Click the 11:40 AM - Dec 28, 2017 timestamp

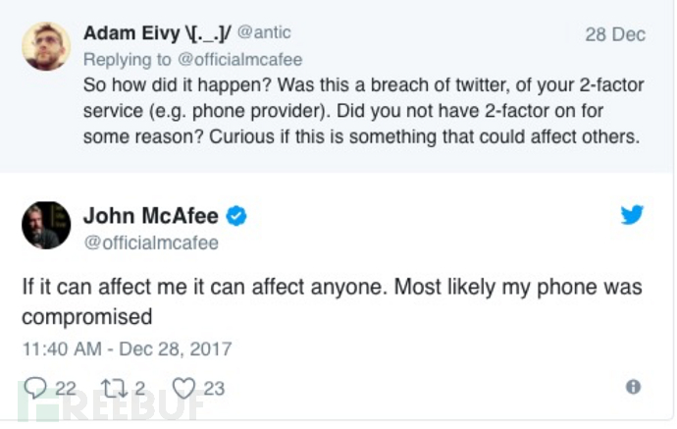(x=127, y=348)
